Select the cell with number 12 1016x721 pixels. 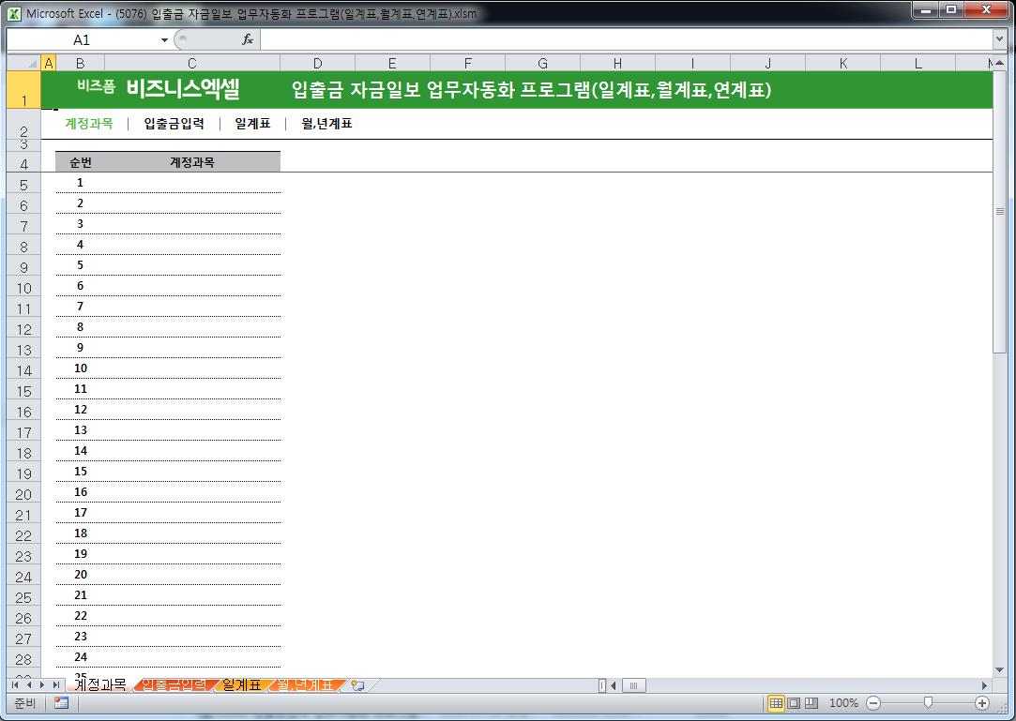pos(81,409)
